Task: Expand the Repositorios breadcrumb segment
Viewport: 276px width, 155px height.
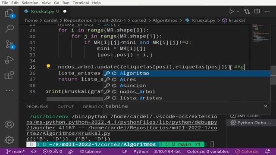Action: [x=78, y=20]
